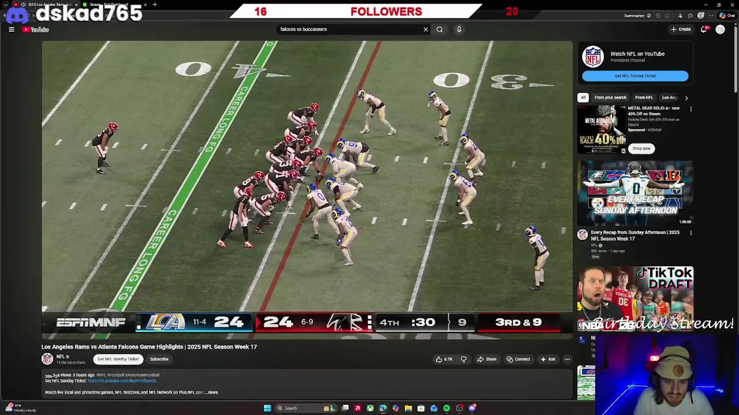Screen dimensions: 739x415
Task: Open Task View from taskbar
Action: click(x=345, y=408)
